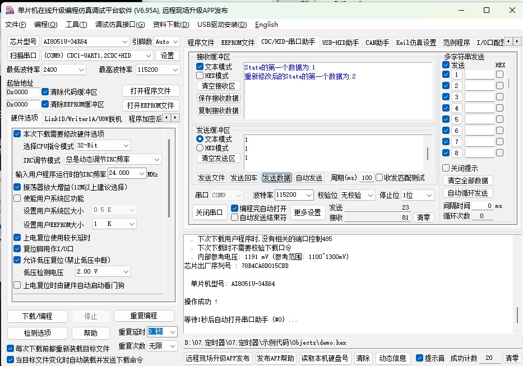The image size is (523, 366).
Task: Open the USB驱动安装(D) menu
Action: pyautogui.click(x=222, y=24)
